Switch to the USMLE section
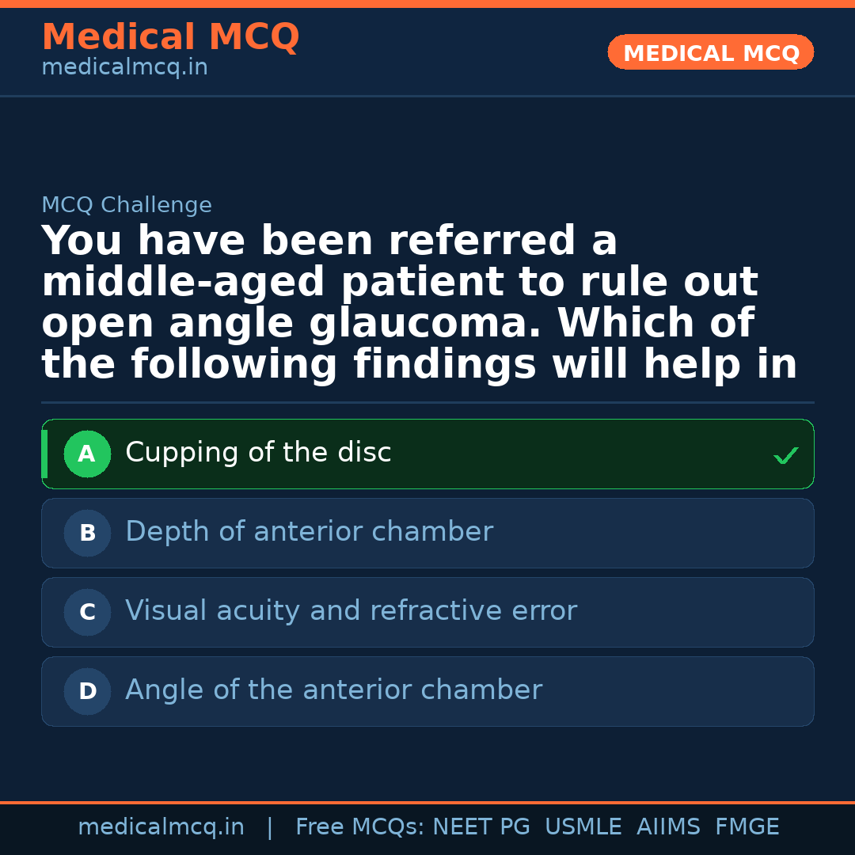855x855 pixels. [583, 826]
